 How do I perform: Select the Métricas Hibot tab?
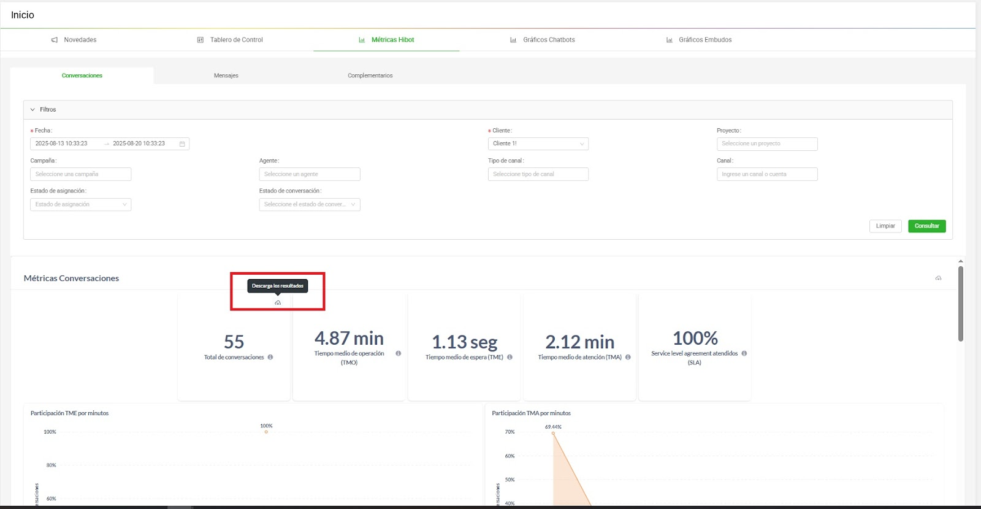point(386,40)
